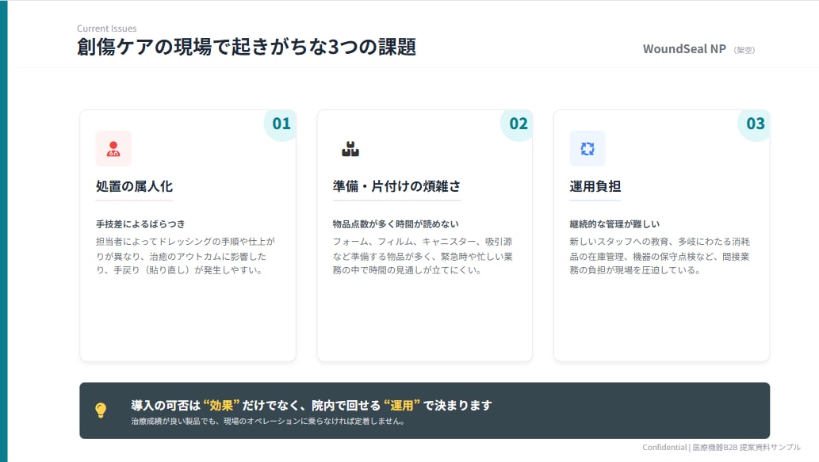819x462 pixels.
Task: Click subheading '継続的な管理が難しい'
Action: pos(614,224)
